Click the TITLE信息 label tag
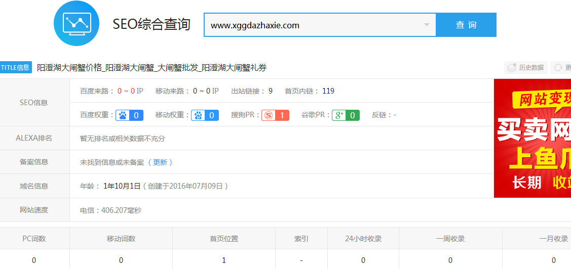 pos(16,68)
